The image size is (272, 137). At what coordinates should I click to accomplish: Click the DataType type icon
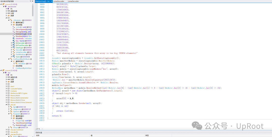click(14, 48)
